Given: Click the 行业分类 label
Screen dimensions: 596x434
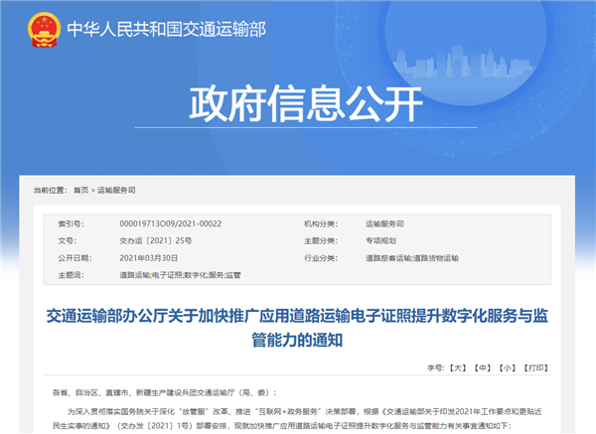Looking at the screenshot, I should (321, 258).
